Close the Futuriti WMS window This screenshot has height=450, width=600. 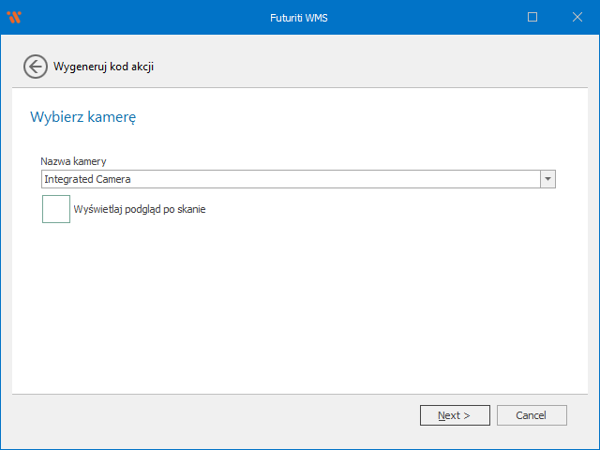(x=576, y=17)
